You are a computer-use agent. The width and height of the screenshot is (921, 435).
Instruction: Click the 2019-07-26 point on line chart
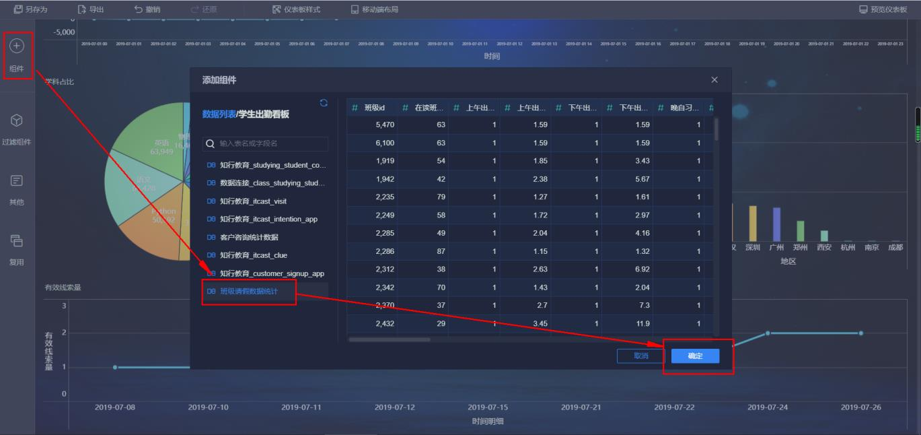pyautogui.click(x=860, y=333)
